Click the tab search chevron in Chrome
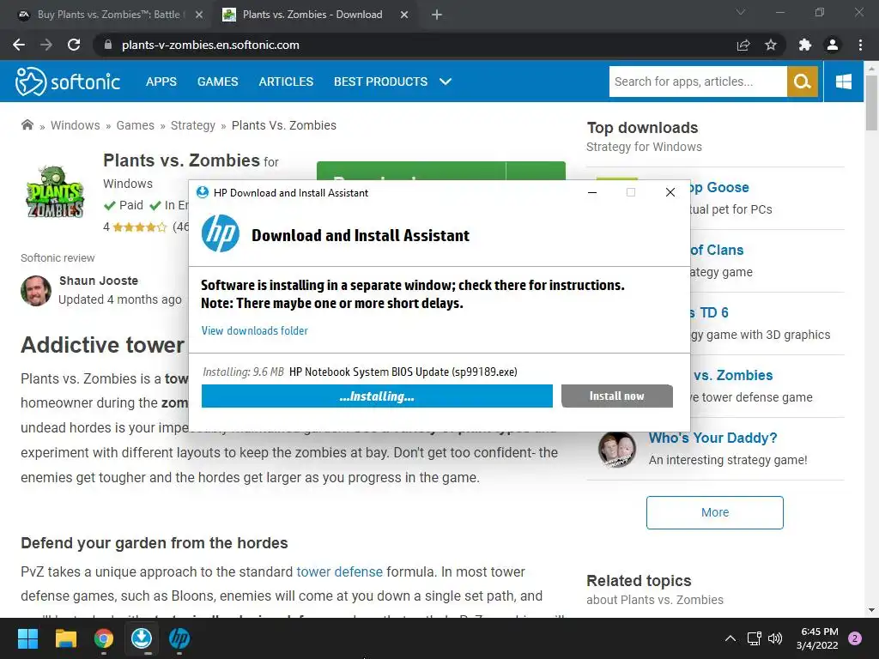Screen dimensions: 879x659 pyautogui.click(x=741, y=12)
